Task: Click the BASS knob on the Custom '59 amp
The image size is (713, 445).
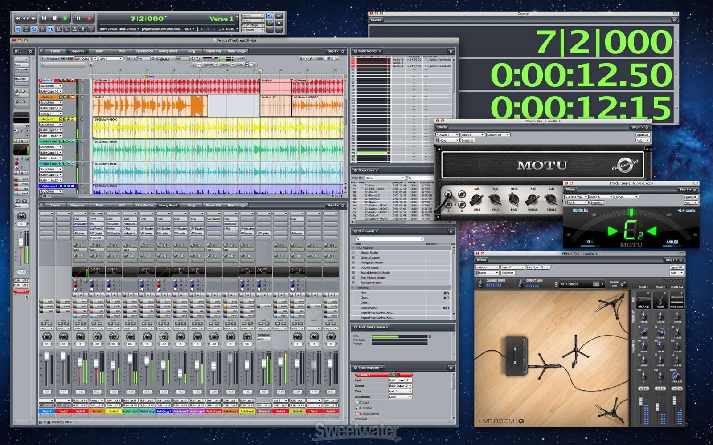Action: point(513,199)
